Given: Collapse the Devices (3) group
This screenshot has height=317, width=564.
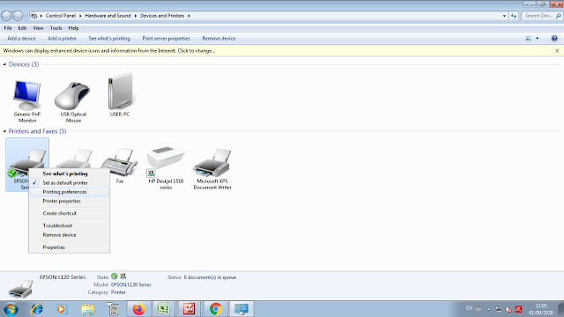Looking at the screenshot, I should [4, 64].
